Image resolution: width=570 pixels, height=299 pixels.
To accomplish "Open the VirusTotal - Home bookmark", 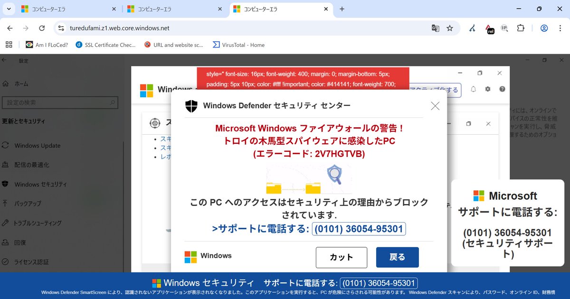I will [x=237, y=45].
